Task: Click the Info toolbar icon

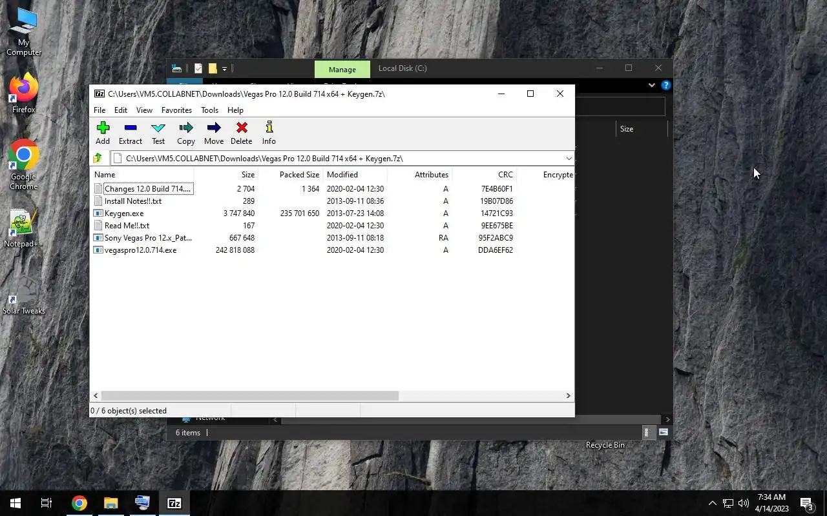Action: (269, 128)
